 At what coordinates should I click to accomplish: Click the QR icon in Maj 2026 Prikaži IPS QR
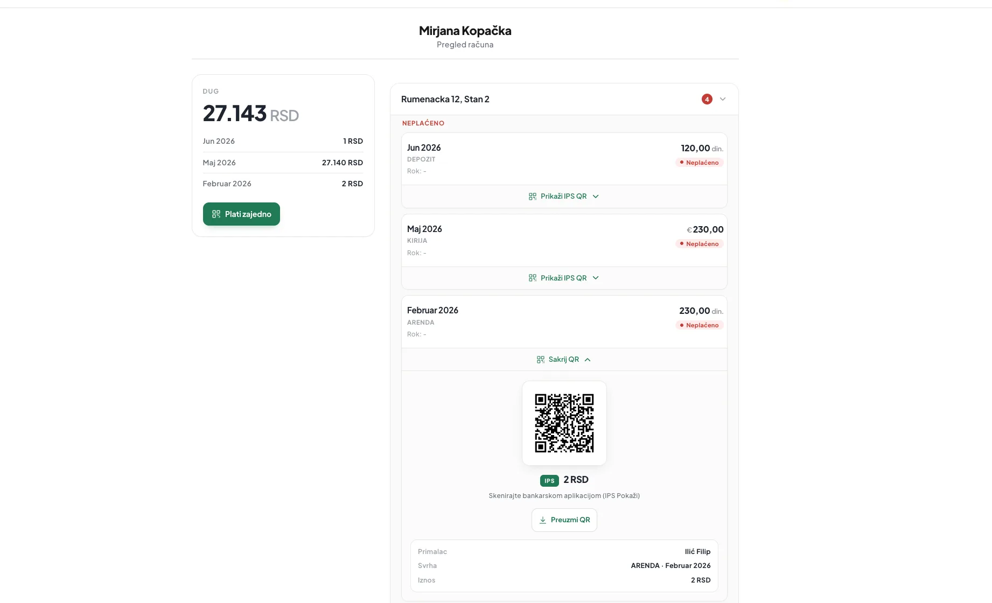coord(533,278)
